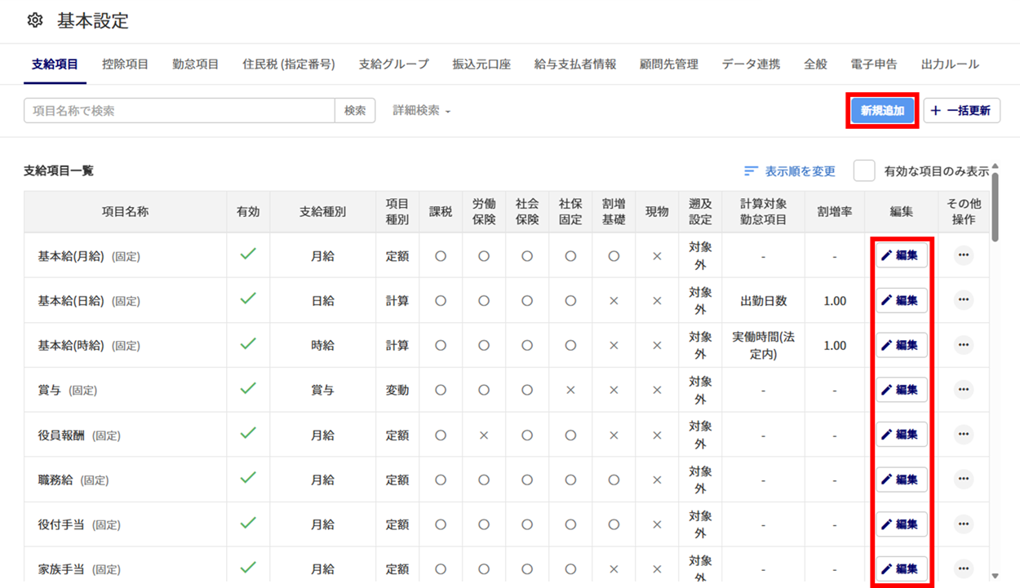Click the vertical scrollbar of the table
Image resolution: width=1020 pixels, height=588 pixels.
coord(994,204)
